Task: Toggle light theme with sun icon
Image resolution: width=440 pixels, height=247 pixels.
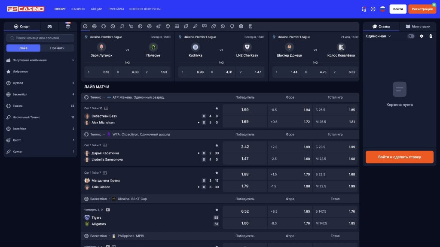Action: (373, 9)
